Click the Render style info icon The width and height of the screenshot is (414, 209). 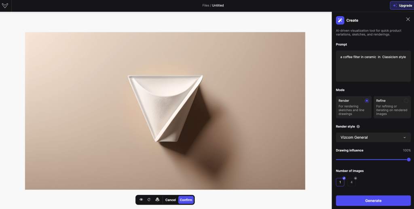pyautogui.click(x=358, y=127)
